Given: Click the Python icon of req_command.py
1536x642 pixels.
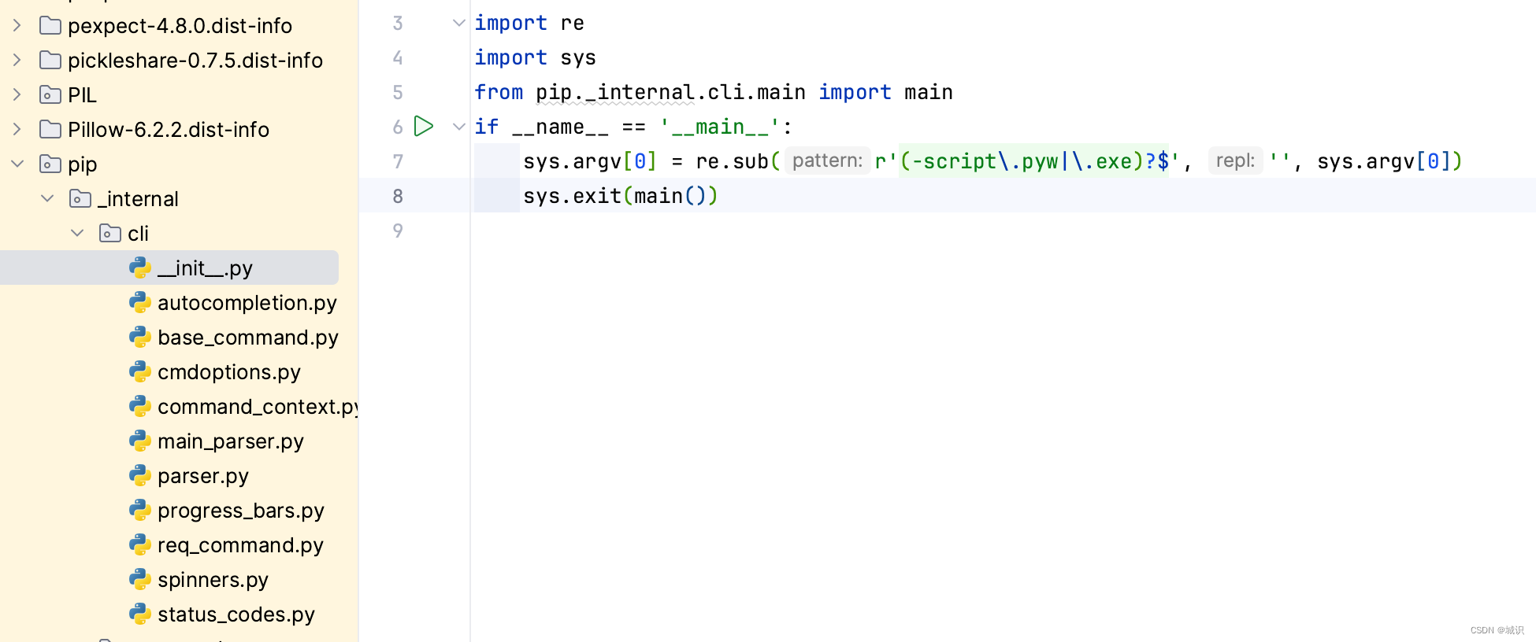Looking at the screenshot, I should tap(140, 545).
